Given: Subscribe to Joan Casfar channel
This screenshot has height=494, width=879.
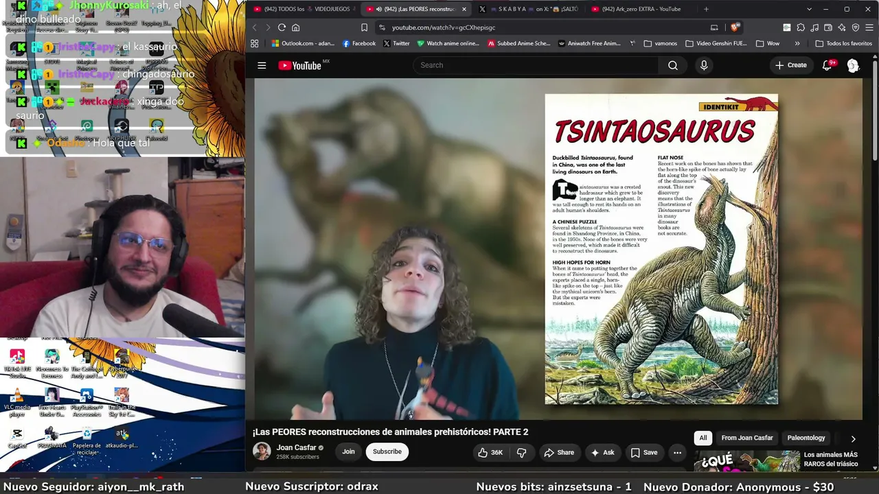Looking at the screenshot, I should click(x=387, y=451).
